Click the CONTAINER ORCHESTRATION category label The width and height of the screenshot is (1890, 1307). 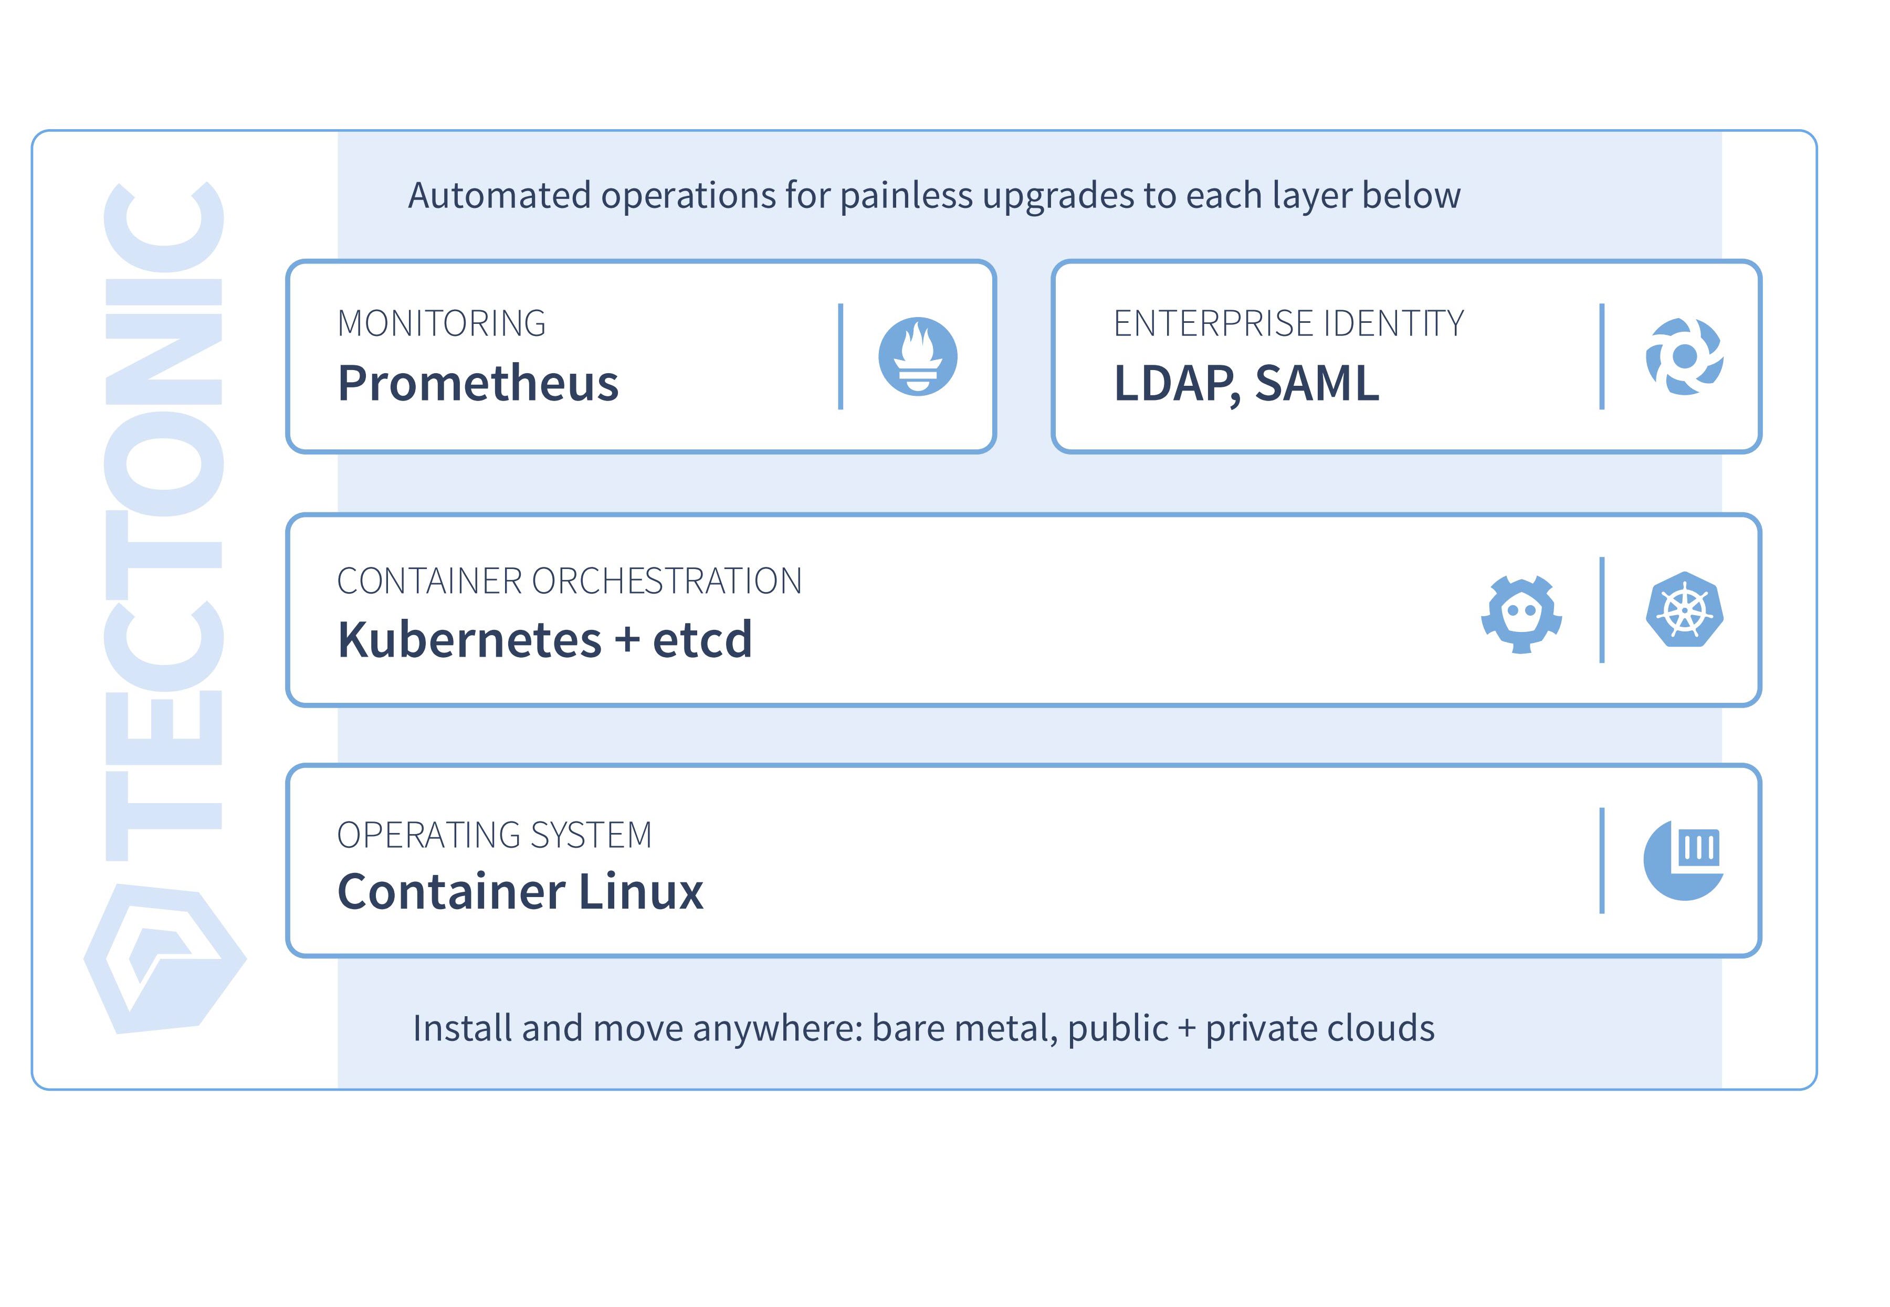click(569, 582)
